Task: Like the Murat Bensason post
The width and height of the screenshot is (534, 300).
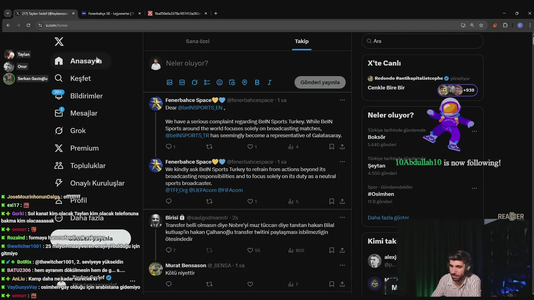Action: pos(250,284)
